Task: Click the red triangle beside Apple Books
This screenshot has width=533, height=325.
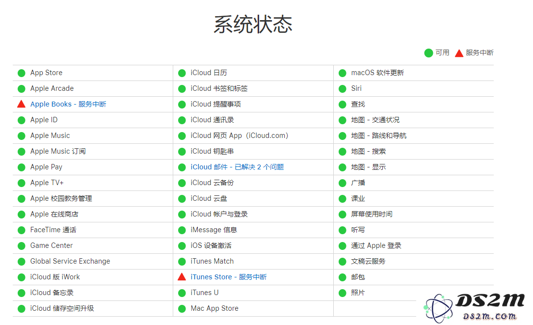Action: pos(22,104)
